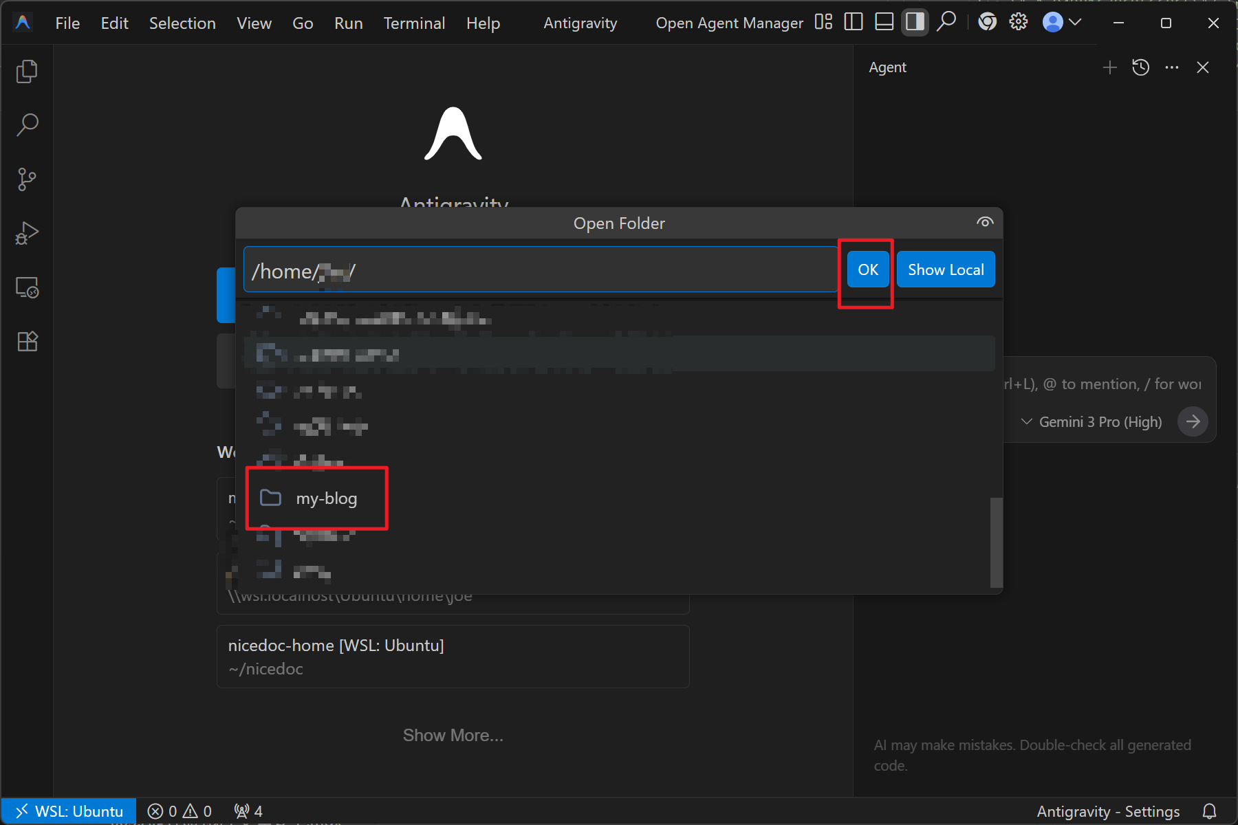Start a new agent conversation with plus

[1109, 67]
